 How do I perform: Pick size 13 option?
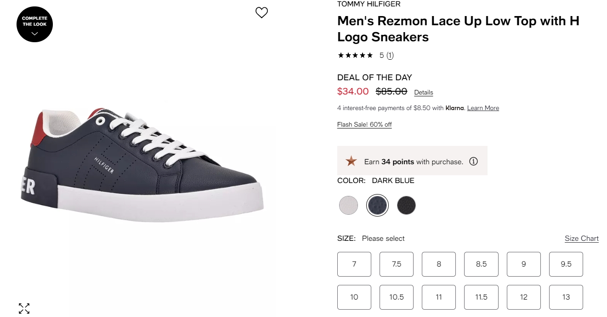pos(566,297)
